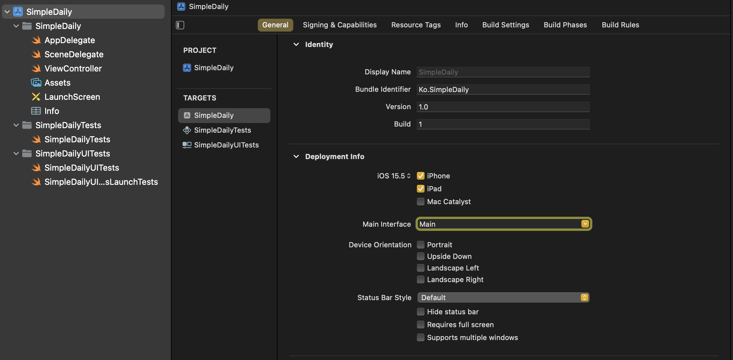Screen dimensions: 733x360
Task: Open the ViewController file in navigator
Action: click(73, 69)
